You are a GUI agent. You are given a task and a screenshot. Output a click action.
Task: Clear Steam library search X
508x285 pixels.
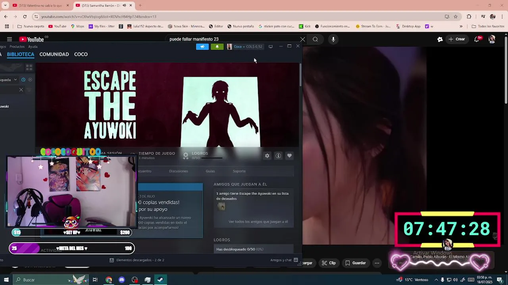[x=21, y=90]
